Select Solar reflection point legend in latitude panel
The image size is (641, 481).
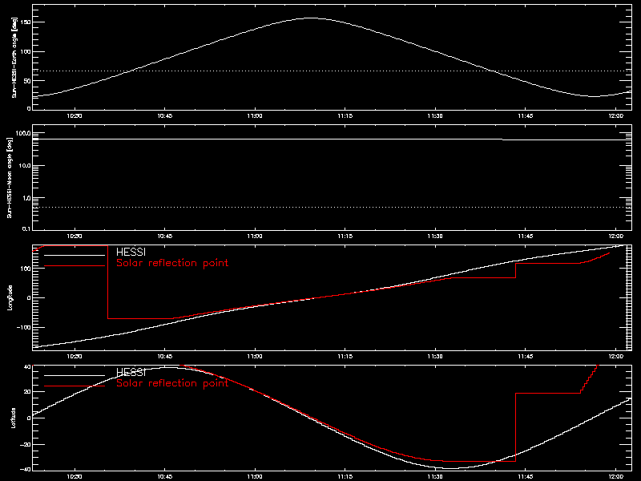click(172, 383)
